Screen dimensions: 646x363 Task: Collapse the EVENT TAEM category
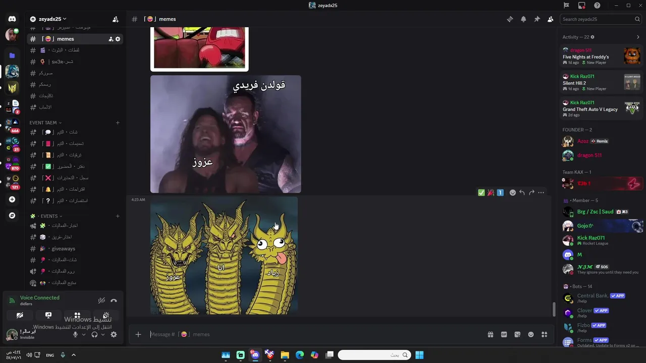tap(45, 123)
